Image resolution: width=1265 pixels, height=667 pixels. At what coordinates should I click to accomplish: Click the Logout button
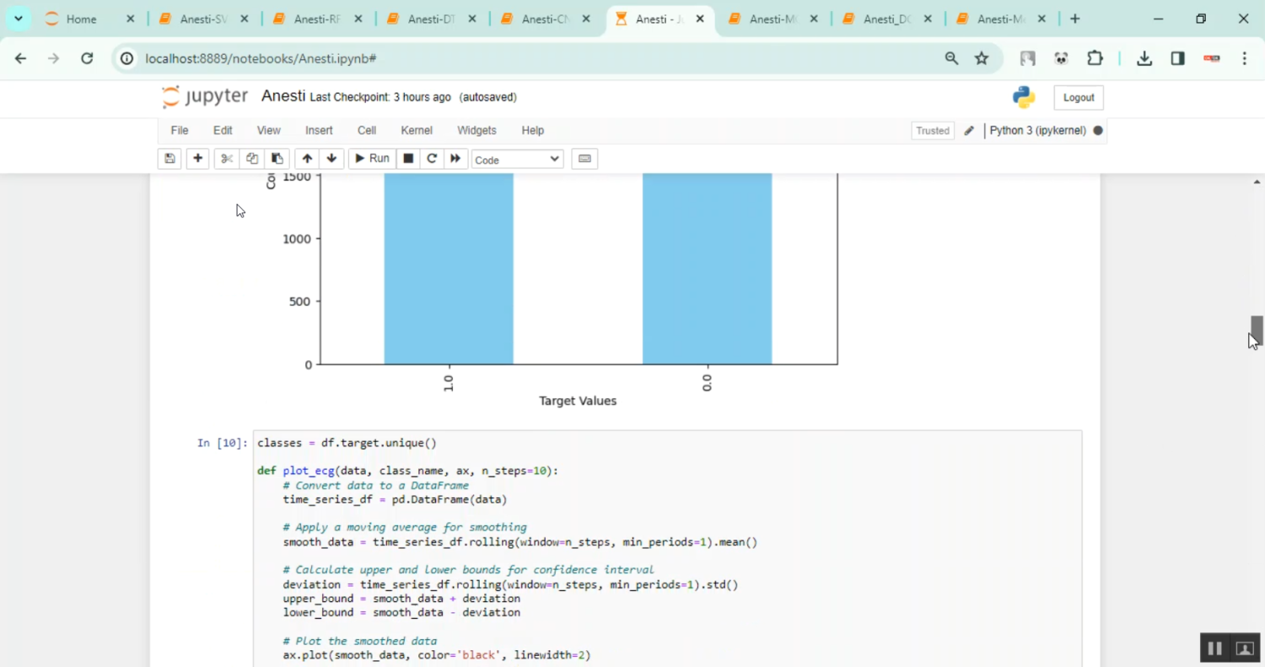[x=1078, y=98]
